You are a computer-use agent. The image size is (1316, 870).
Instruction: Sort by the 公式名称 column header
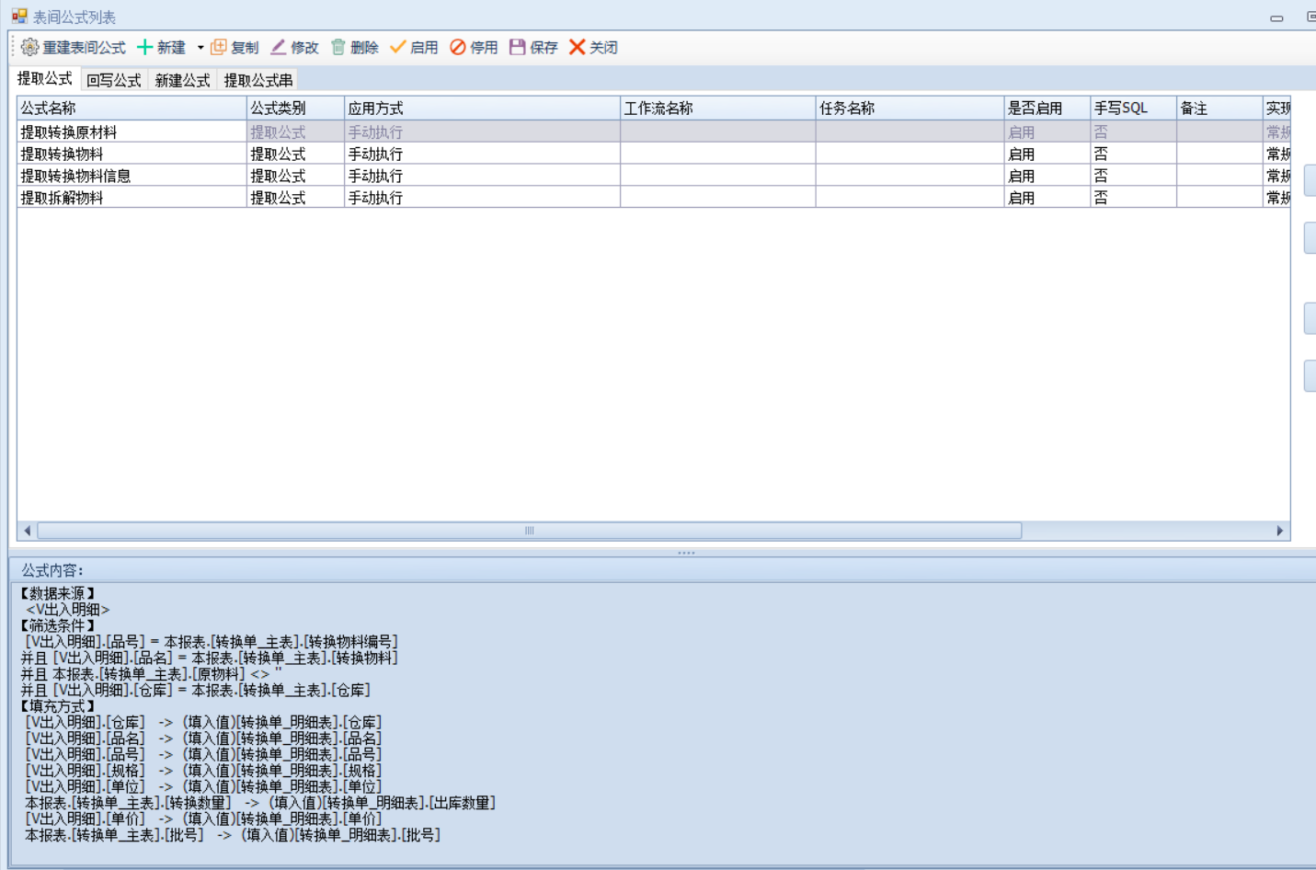pyautogui.click(x=132, y=109)
